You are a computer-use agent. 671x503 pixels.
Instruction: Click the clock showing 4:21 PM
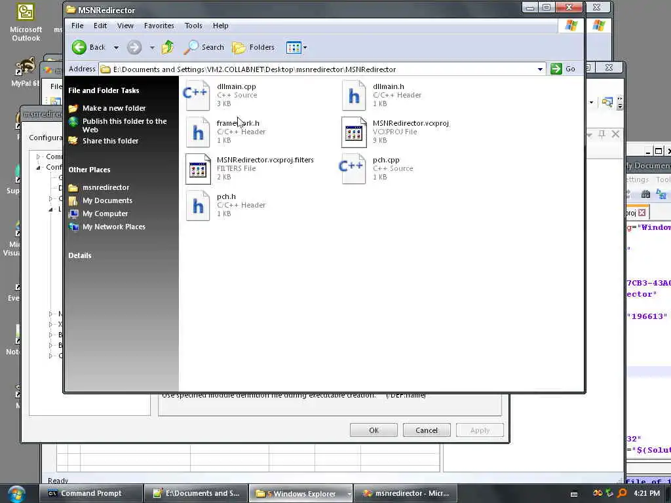647,493
